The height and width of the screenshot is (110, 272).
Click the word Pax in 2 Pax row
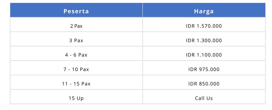pos(78,26)
